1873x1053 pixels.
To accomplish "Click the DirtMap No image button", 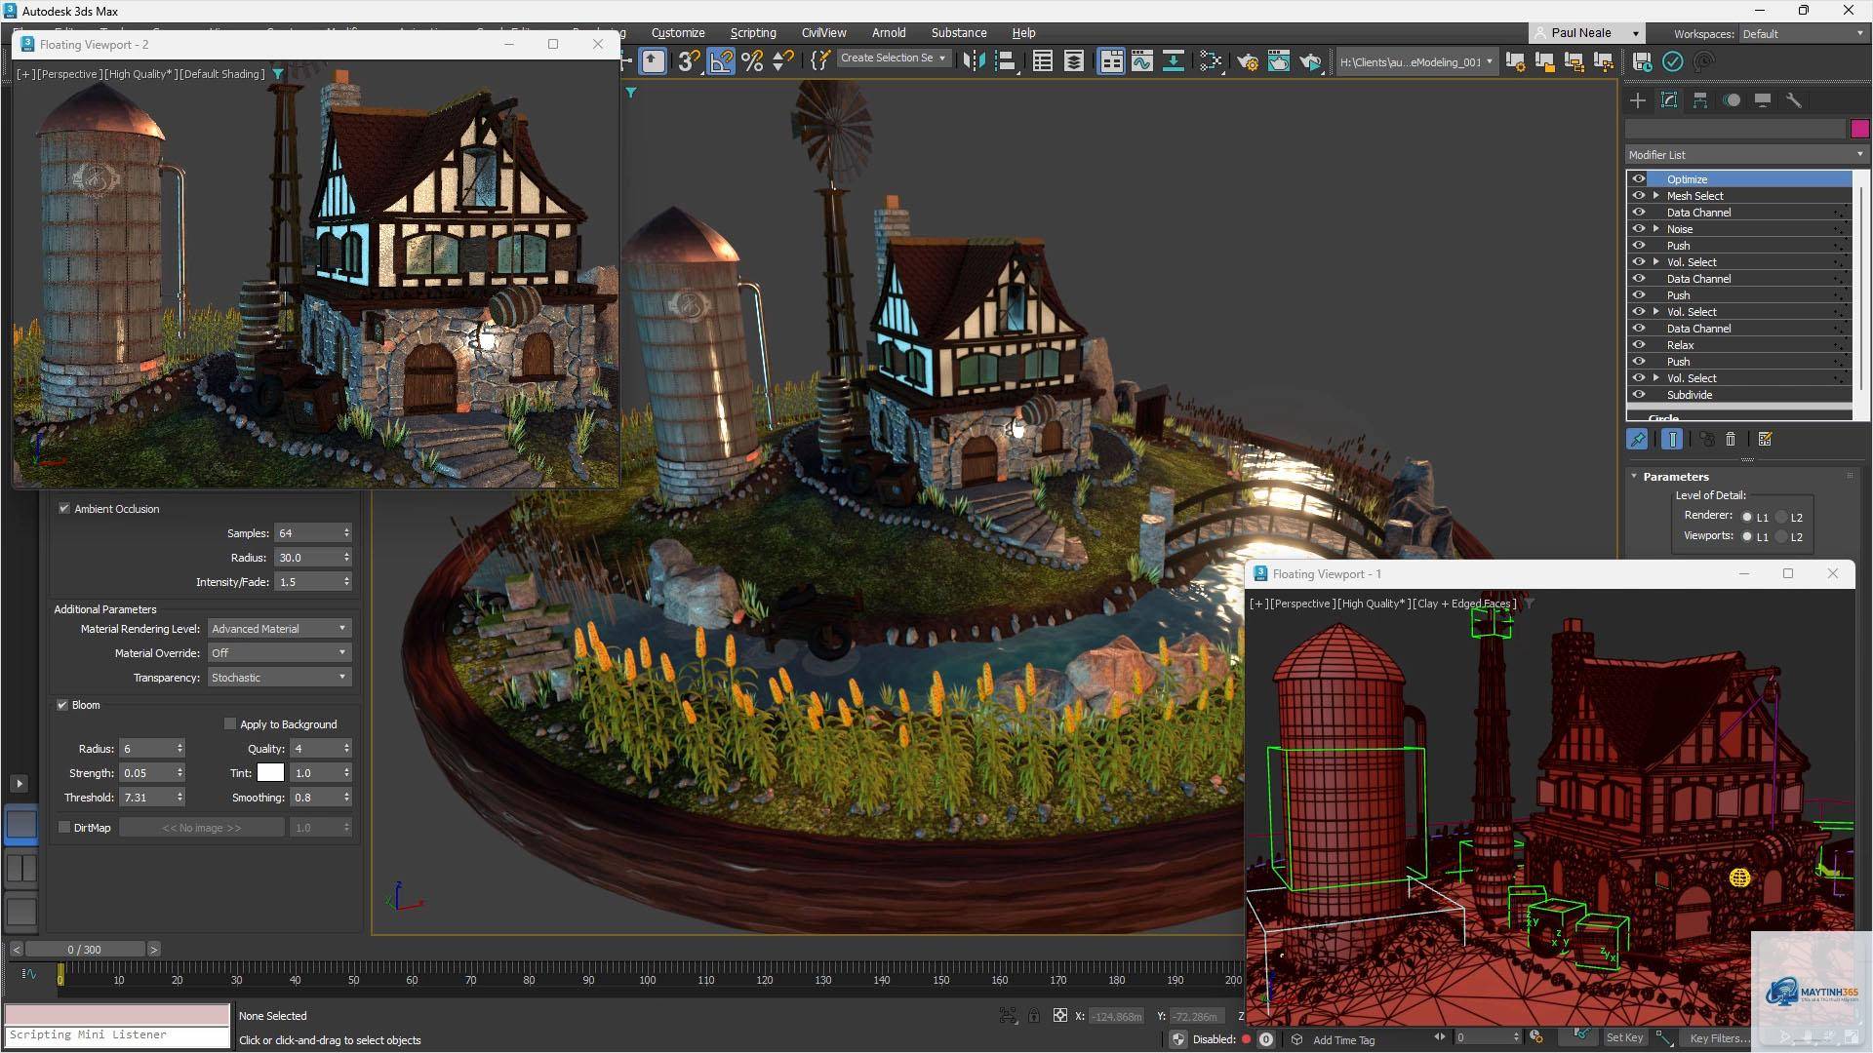I will (202, 828).
